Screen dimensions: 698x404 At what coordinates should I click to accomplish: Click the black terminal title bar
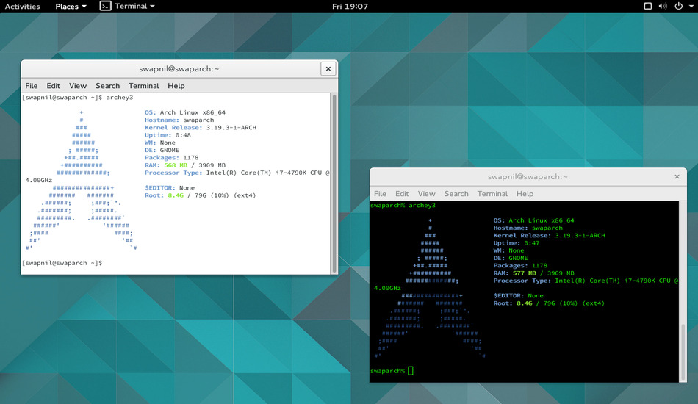tap(528, 176)
